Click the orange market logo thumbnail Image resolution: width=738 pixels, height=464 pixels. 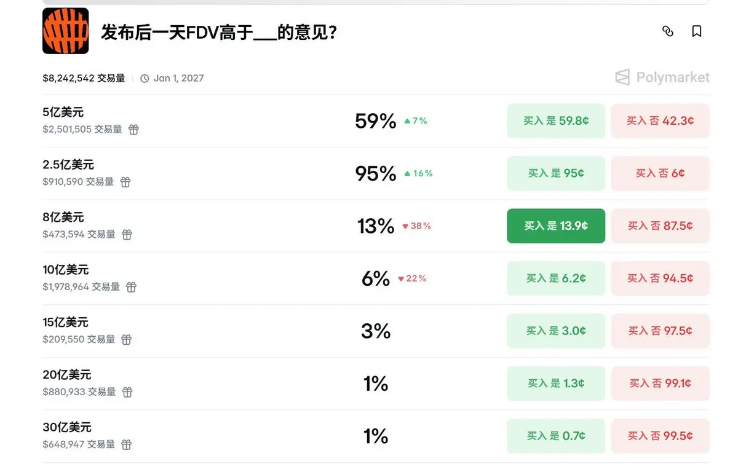pos(65,31)
